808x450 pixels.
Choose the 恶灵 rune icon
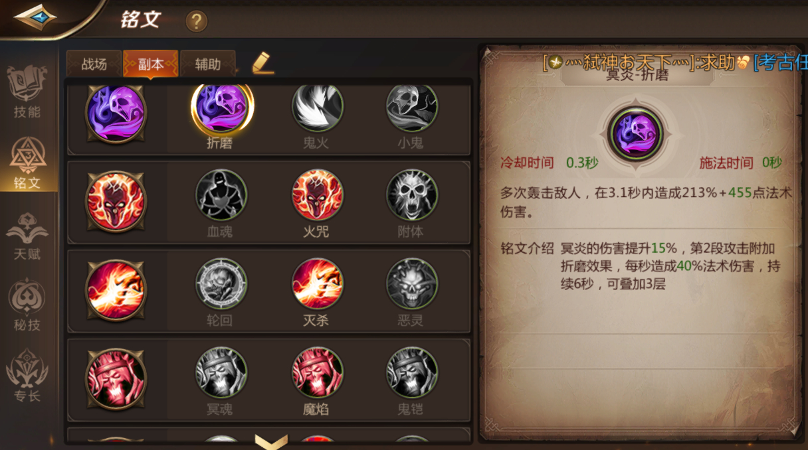(x=412, y=283)
